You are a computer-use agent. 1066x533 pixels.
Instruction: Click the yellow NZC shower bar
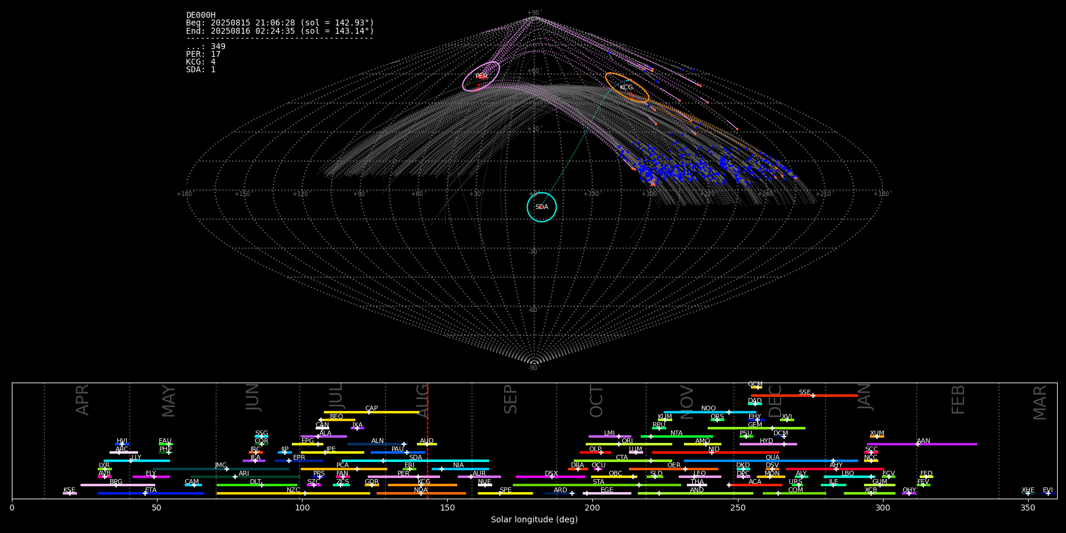coord(293,493)
